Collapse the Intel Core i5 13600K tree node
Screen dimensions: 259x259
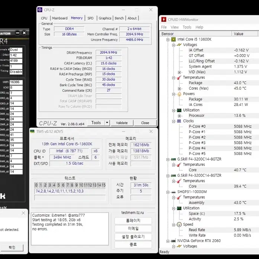click(x=168, y=40)
